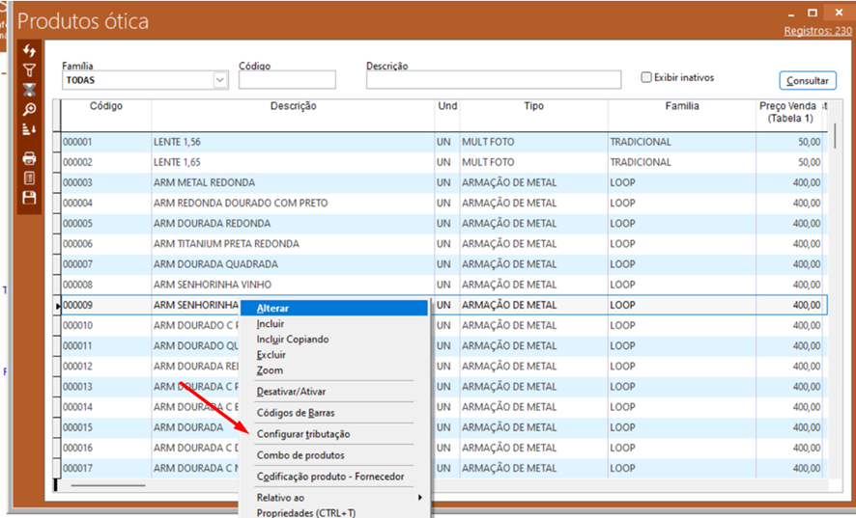Click the printer icon
The image size is (856, 518).
pos(29,158)
